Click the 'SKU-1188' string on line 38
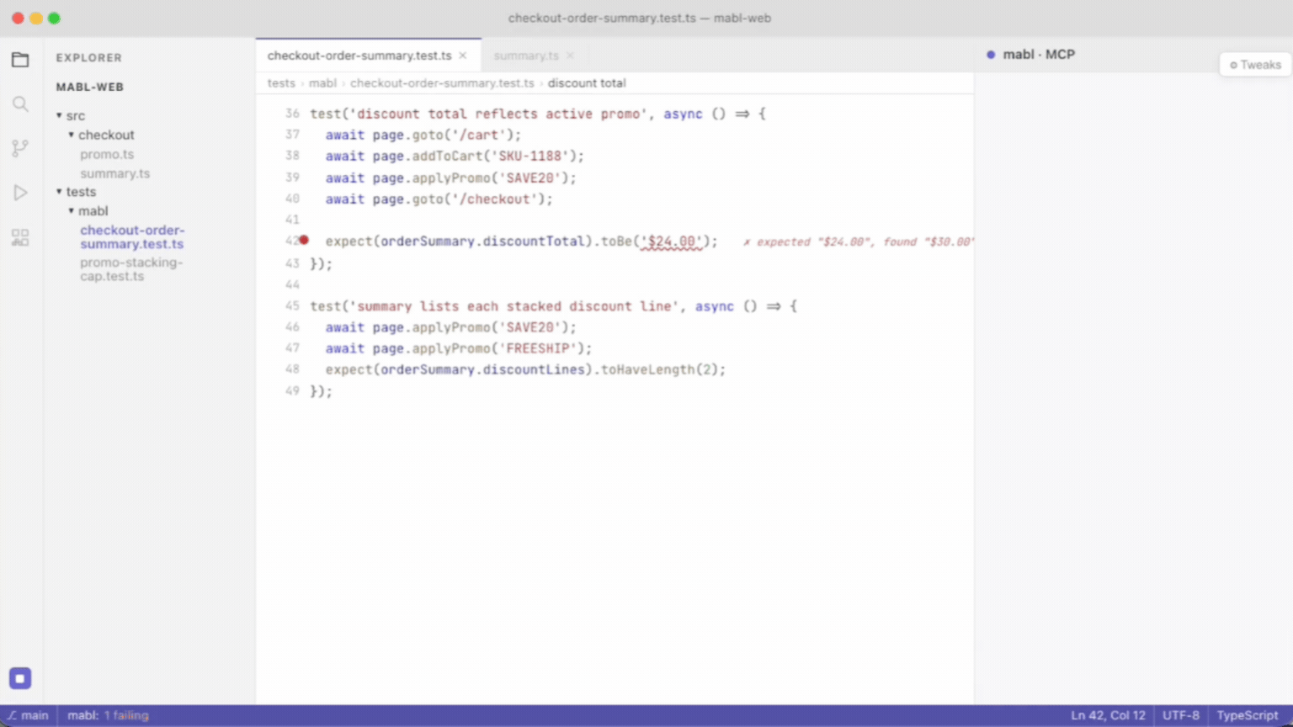The image size is (1293, 727). pos(529,157)
